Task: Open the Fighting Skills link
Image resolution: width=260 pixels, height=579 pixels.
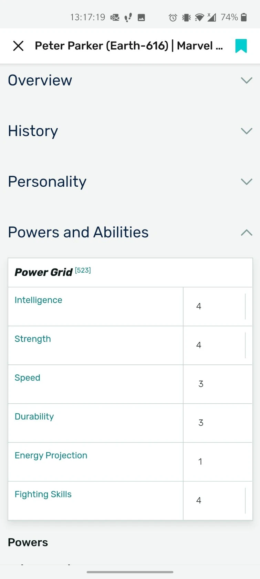Action: (x=43, y=494)
